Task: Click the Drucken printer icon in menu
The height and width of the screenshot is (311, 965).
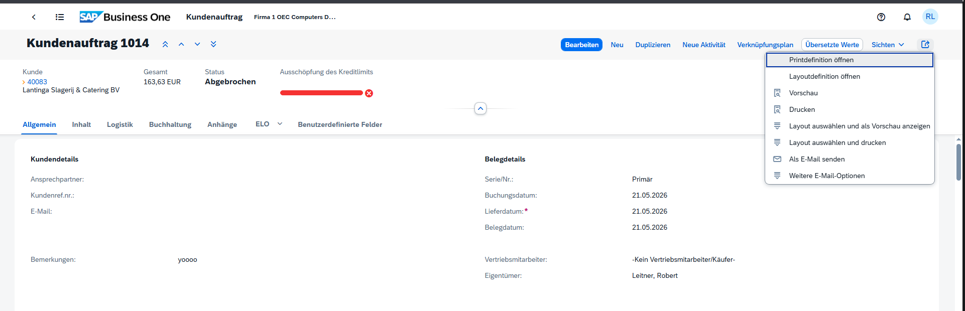Action: [777, 109]
